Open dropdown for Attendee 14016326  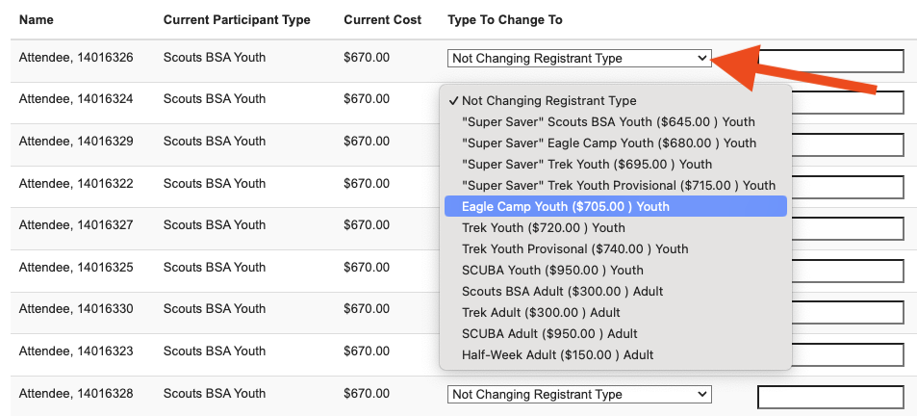pos(579,59)
